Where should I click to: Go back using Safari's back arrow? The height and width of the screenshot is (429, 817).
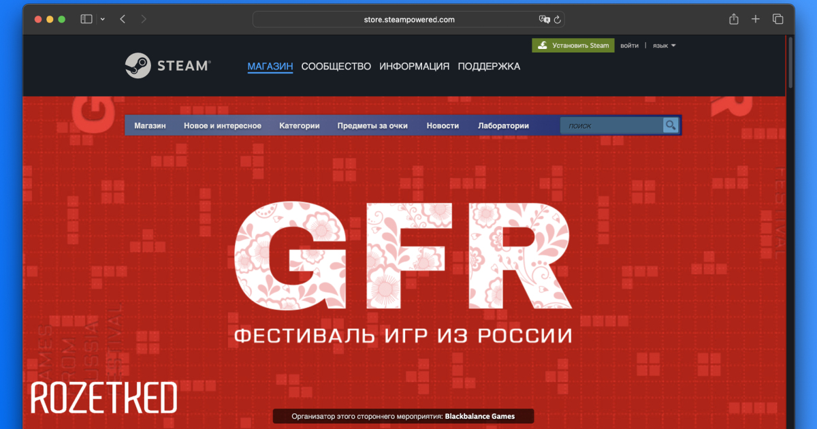pyautogui.click(x=123, y=19)
